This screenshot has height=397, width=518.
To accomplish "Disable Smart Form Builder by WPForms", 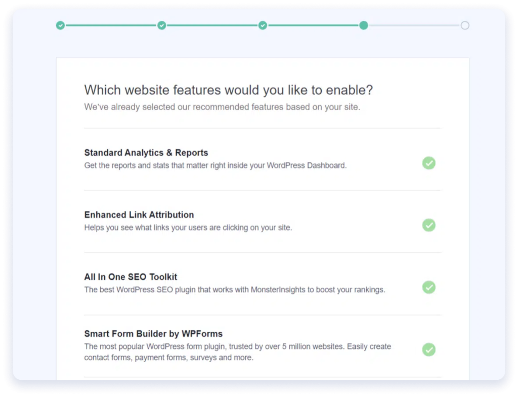I will tap(429, 349).
